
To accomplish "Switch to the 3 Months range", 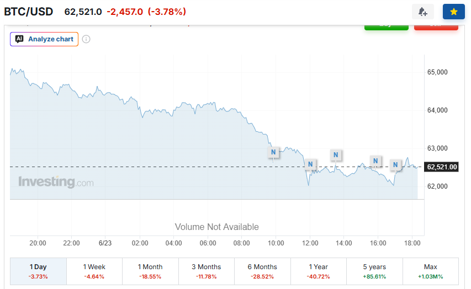I will click(207, 271).
